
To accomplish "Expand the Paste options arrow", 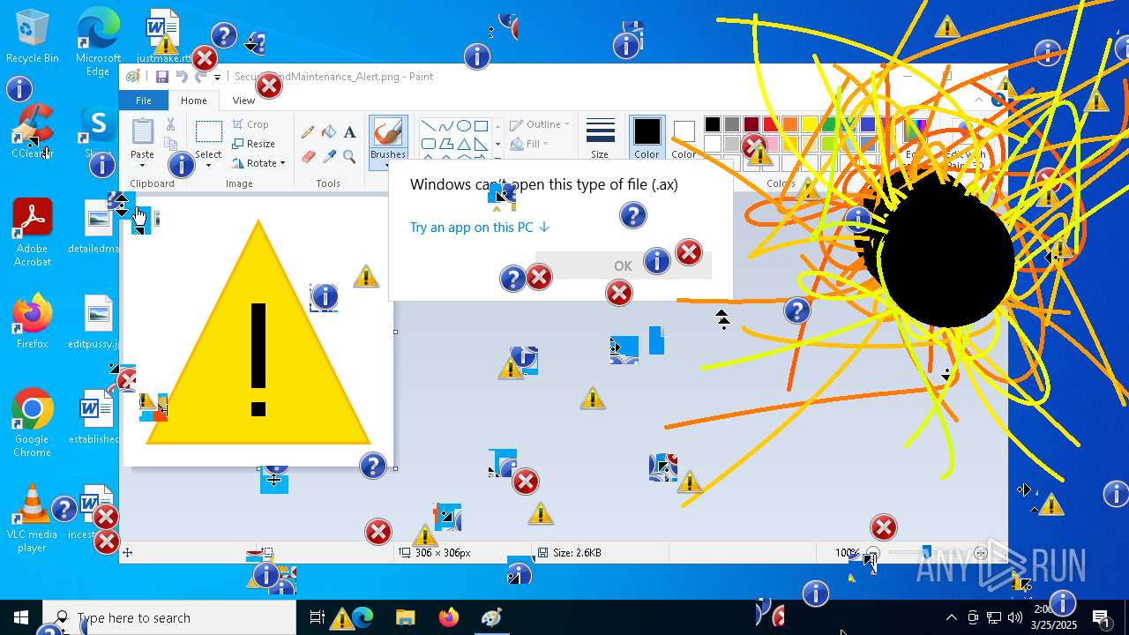I will click(x=142, y=164).
